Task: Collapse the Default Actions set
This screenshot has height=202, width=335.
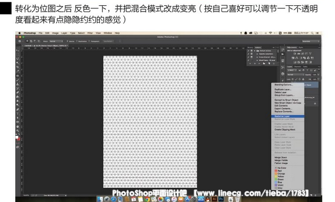Action: point(255,51)
